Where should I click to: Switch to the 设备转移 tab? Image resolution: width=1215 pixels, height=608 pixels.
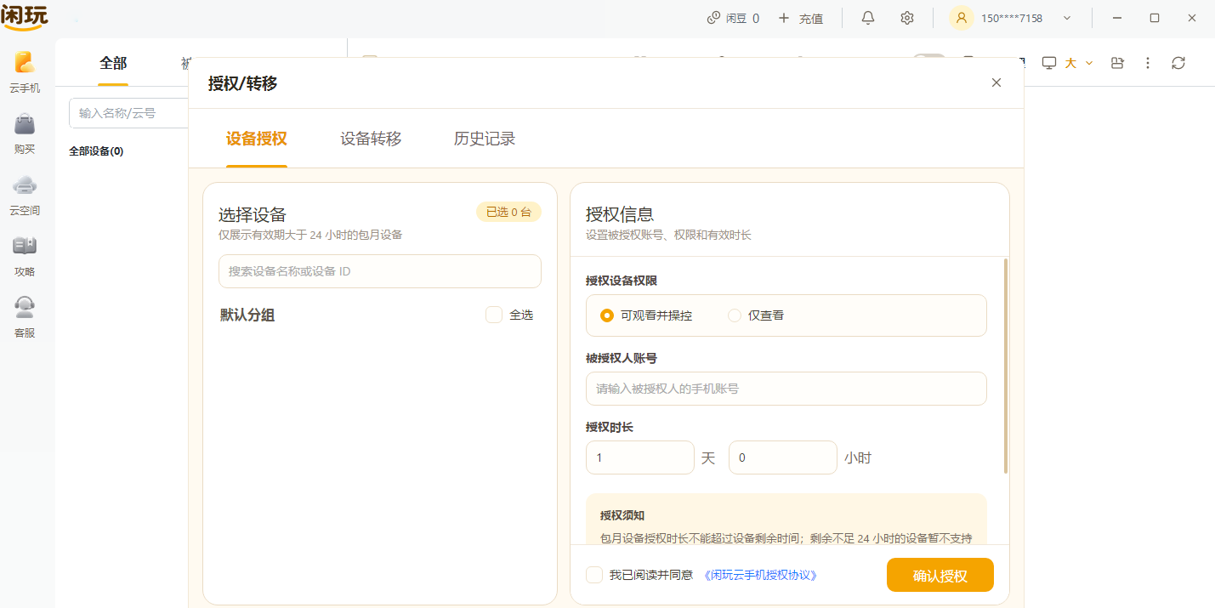(x=371, y=139)
